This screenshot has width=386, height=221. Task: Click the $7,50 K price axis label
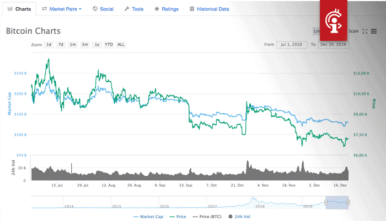click(361, 135)
